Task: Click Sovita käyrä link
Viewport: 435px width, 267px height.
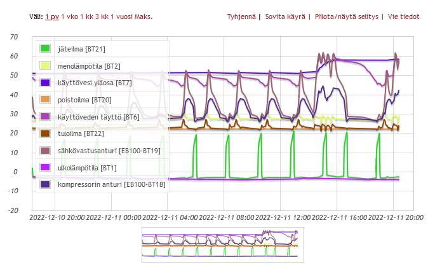Action: [286, 16]
